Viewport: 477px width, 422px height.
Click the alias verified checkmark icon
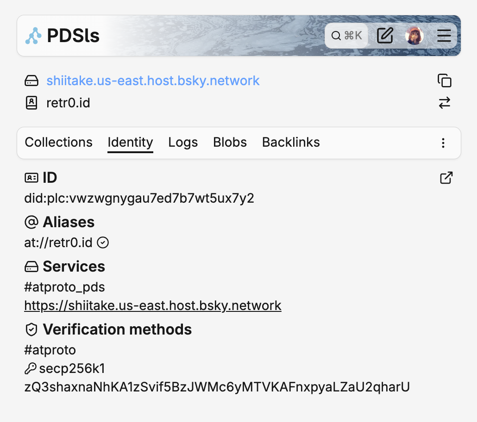[103, 242]
